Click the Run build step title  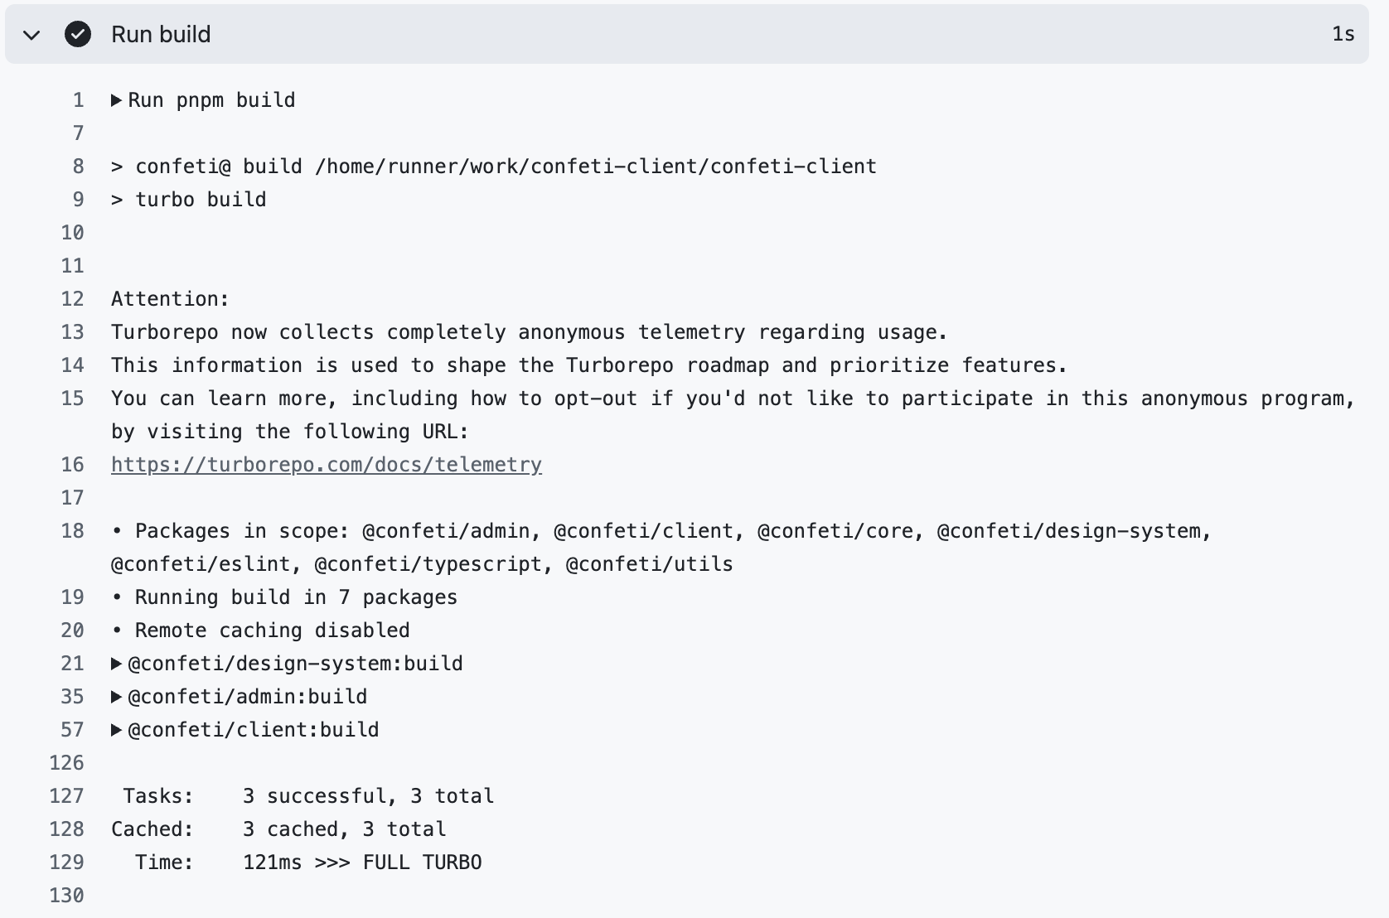[x=161, y=35]
